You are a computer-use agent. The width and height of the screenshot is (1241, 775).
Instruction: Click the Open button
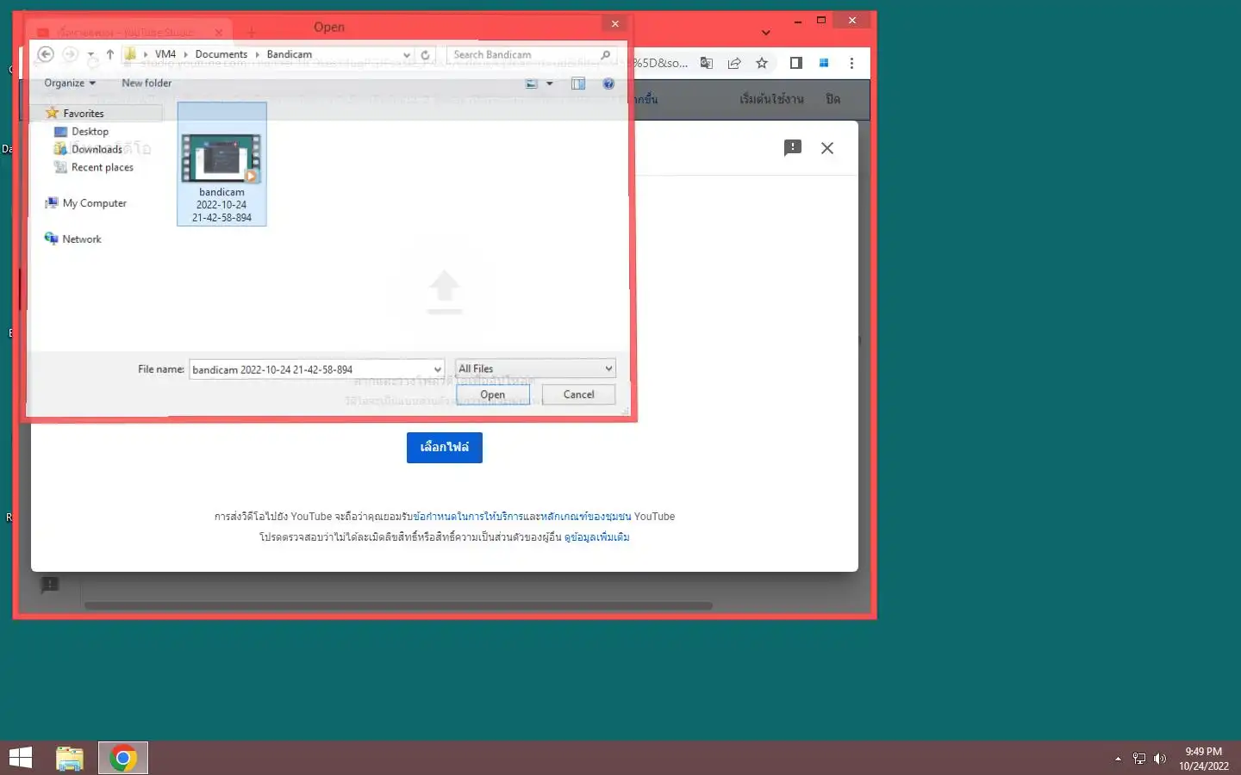coord(493,394)
